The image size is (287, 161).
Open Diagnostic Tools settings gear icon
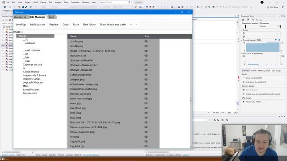pos(243,20)
